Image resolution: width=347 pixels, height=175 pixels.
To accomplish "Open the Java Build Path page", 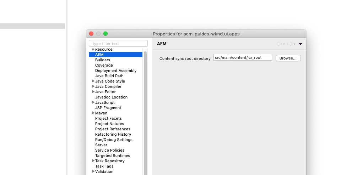I will click(x=109, y=76).
